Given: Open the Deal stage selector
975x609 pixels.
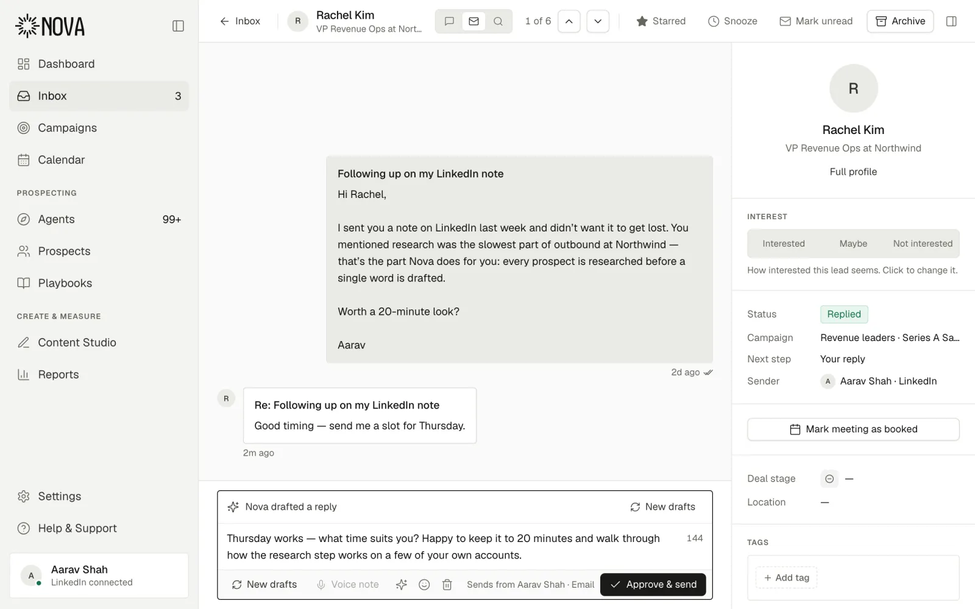Looking at the screenshot, I should click(x=829, y=479).
